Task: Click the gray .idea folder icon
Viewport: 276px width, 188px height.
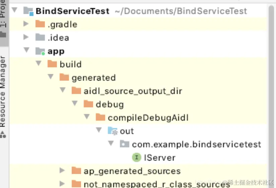Action: (x=40, y=37)
